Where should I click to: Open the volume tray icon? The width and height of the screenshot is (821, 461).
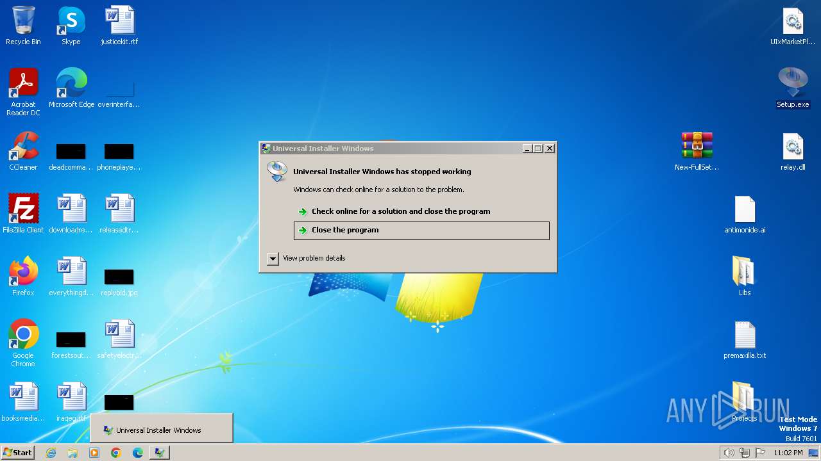pos(729,453)
